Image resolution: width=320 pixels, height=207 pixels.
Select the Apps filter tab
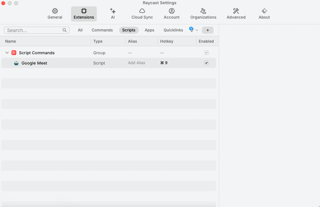pyautogui.click(x=149, y=30)
